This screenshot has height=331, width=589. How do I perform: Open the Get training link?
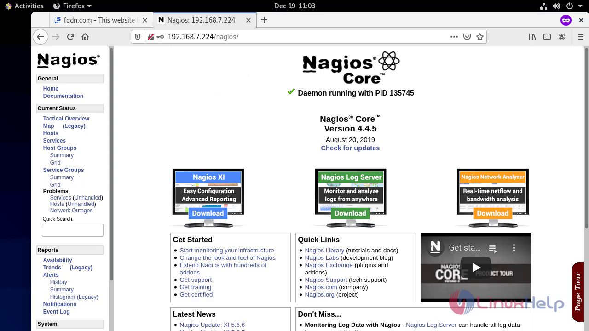[x=196, y=287]
